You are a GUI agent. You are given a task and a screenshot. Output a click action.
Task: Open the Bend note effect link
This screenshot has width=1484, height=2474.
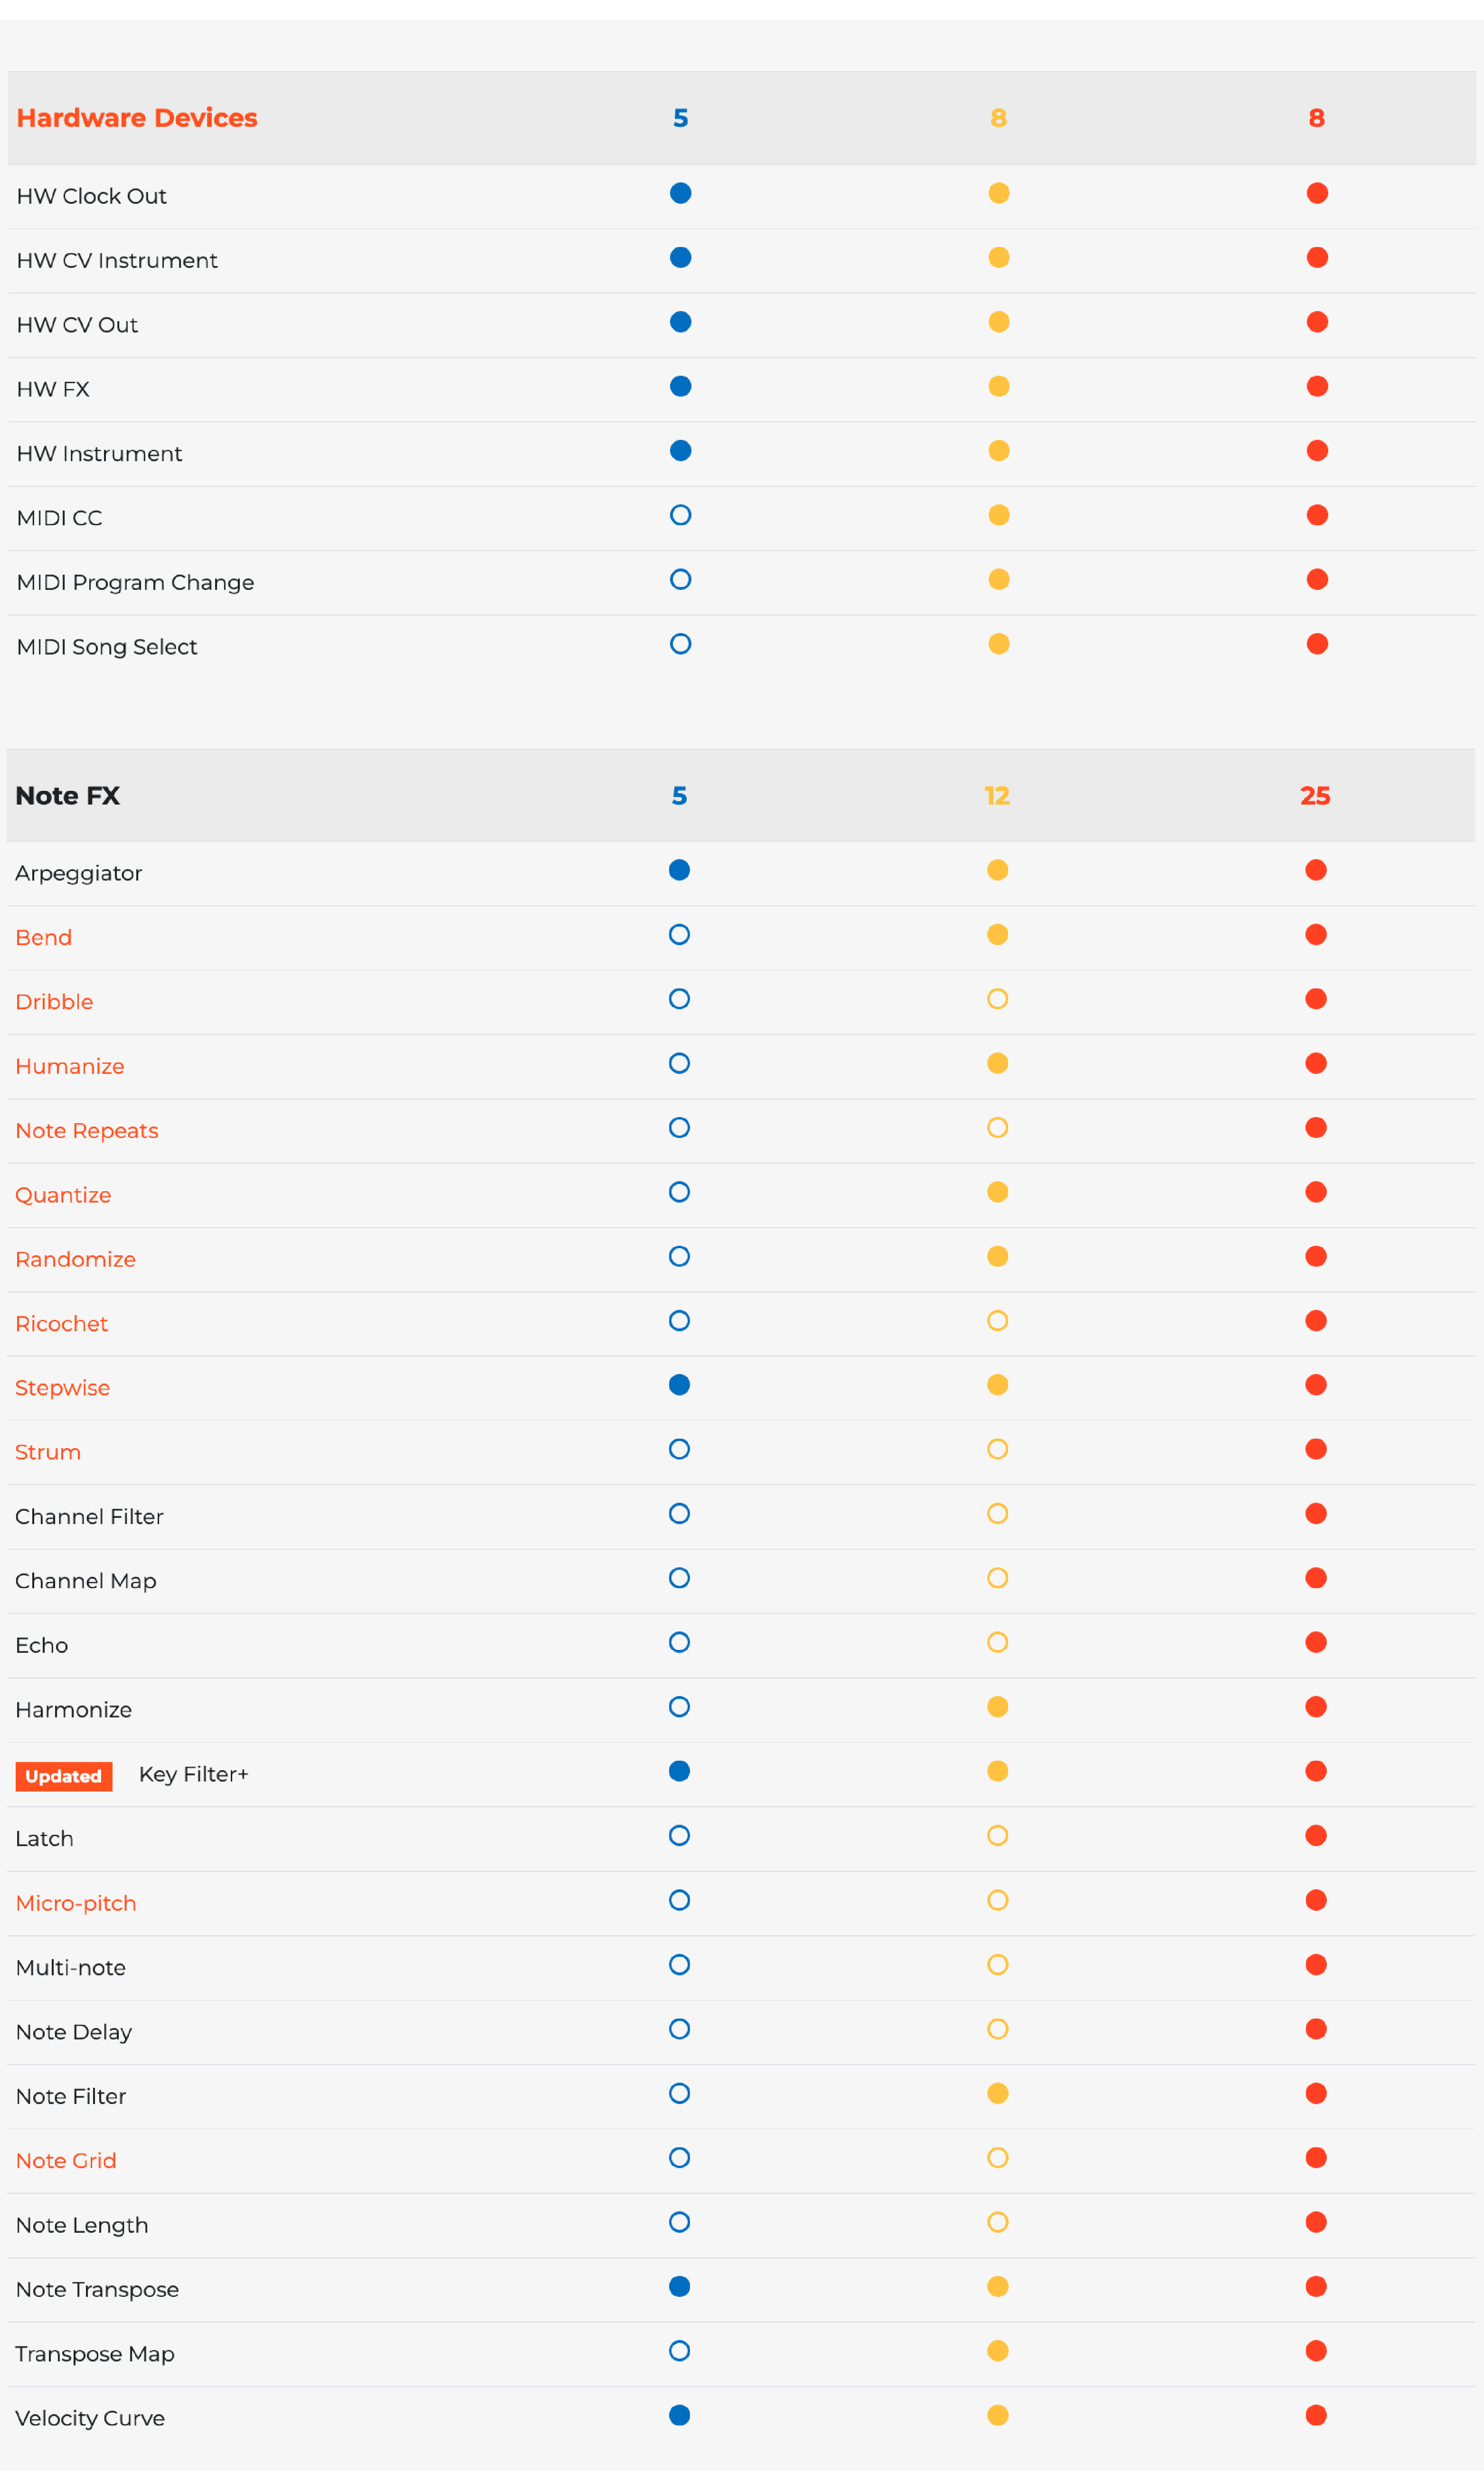pos(44,938)
